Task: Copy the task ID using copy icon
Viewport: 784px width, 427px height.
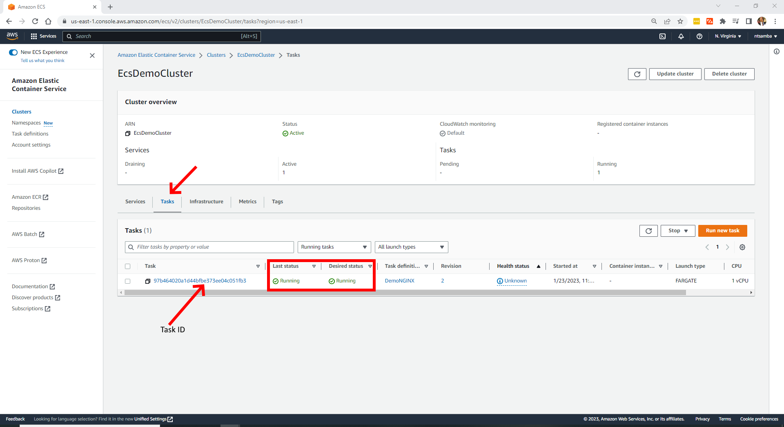Action: click(x=148, y=281)
